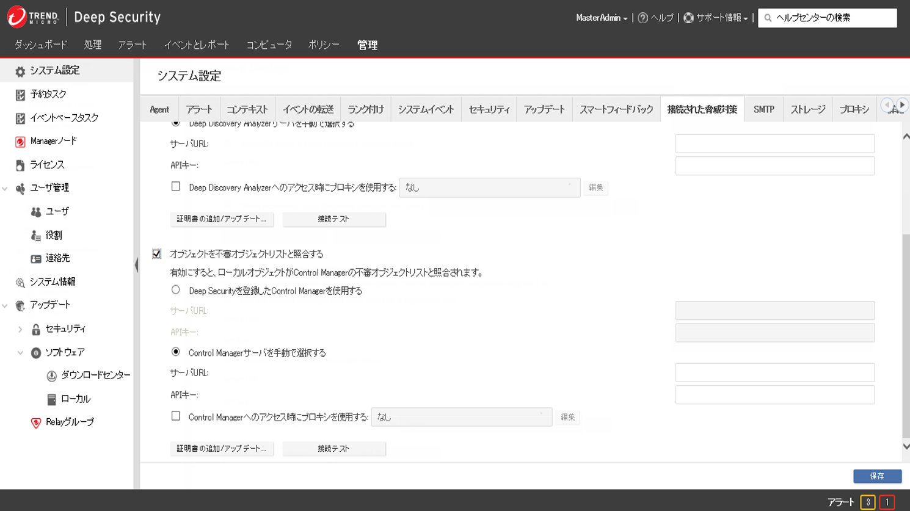Image resolution: width=910 pixels, height=511 pixels.
Task: Switch to the SMTP tab
Action: [763, 109]
